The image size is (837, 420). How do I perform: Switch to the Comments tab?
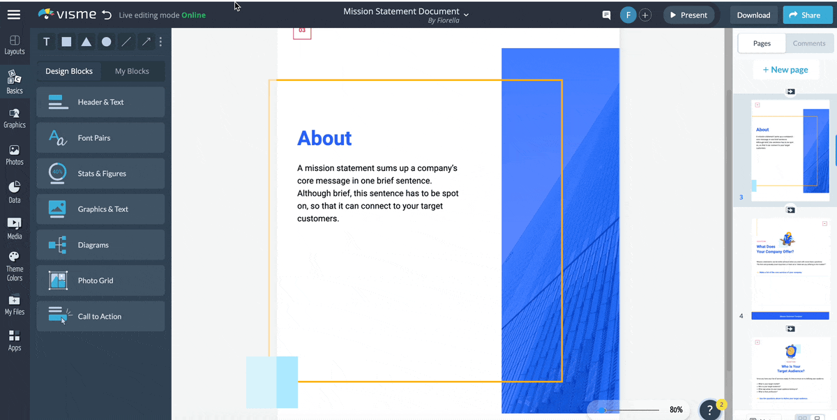pyautogui.click(x=809, y=43)
